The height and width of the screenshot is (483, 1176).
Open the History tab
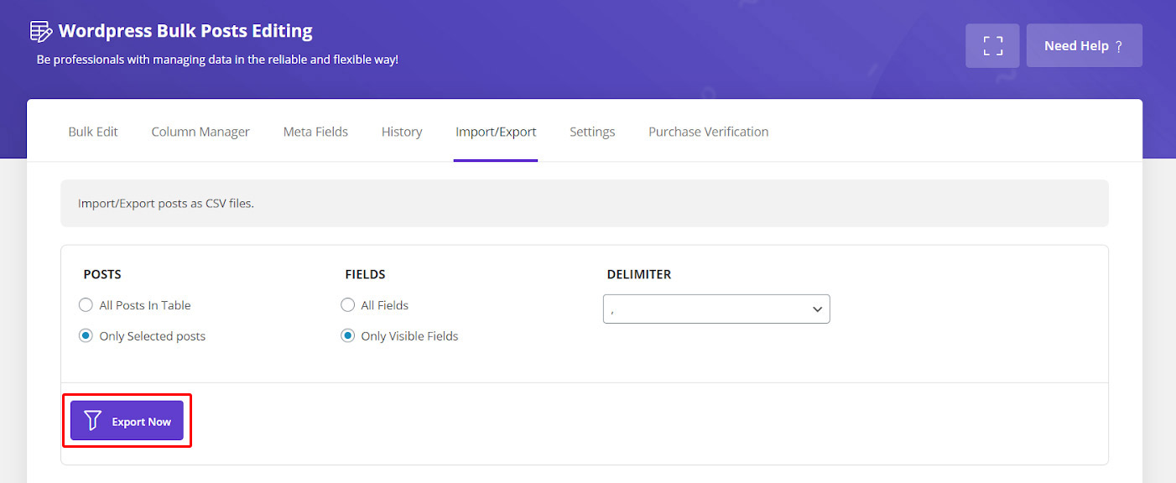402,132
